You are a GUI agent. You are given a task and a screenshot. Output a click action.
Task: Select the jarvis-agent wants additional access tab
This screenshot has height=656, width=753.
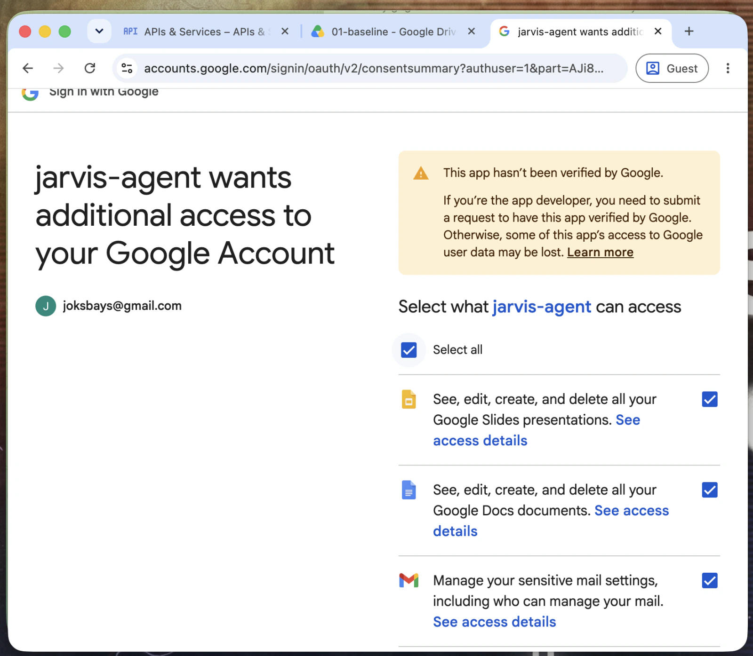coord(581,32)
